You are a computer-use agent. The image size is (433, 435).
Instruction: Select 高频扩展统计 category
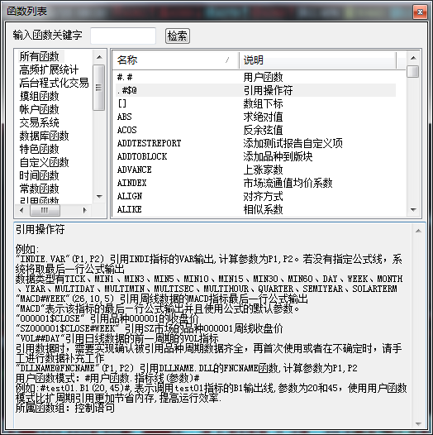[x=49, y=69]
